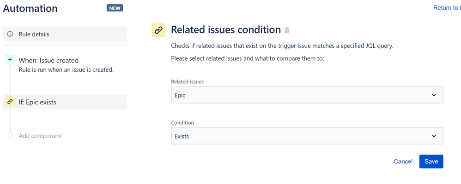
Task: Click the NEW badge next to Automation
Action: [x=115, y=8]
